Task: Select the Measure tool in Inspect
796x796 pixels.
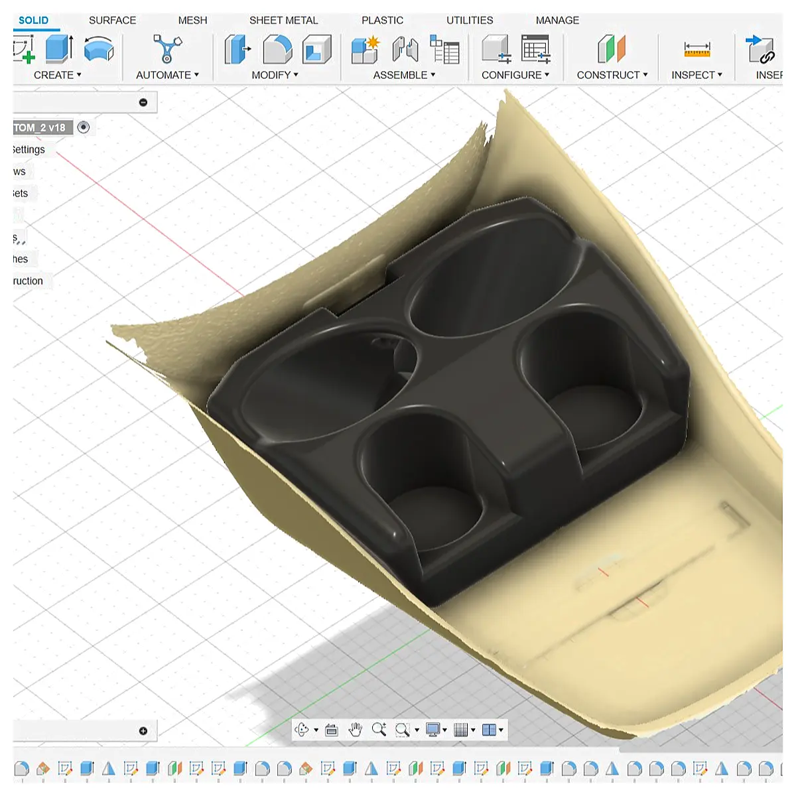Action: [x=697, y=49]
